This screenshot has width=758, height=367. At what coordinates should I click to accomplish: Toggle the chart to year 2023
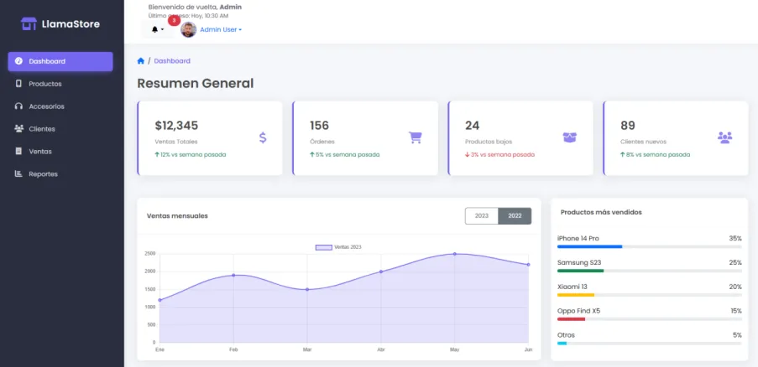pos(482,215)
